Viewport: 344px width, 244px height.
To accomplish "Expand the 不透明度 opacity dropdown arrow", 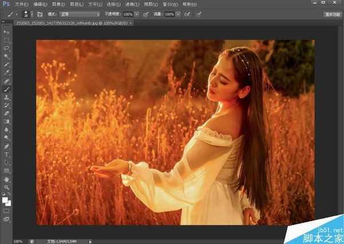I will [138, 13].
